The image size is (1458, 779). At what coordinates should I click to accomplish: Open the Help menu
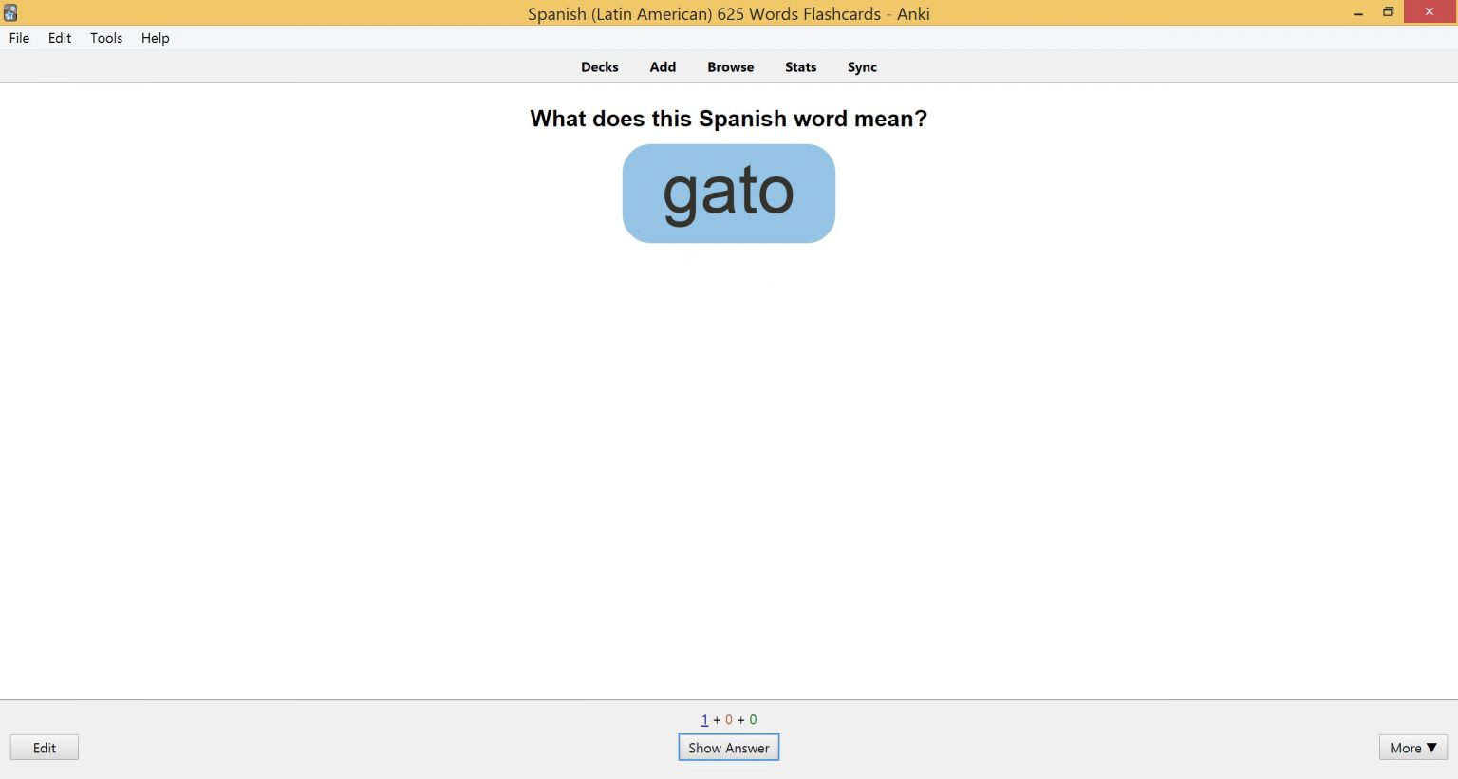coord(155,38)
